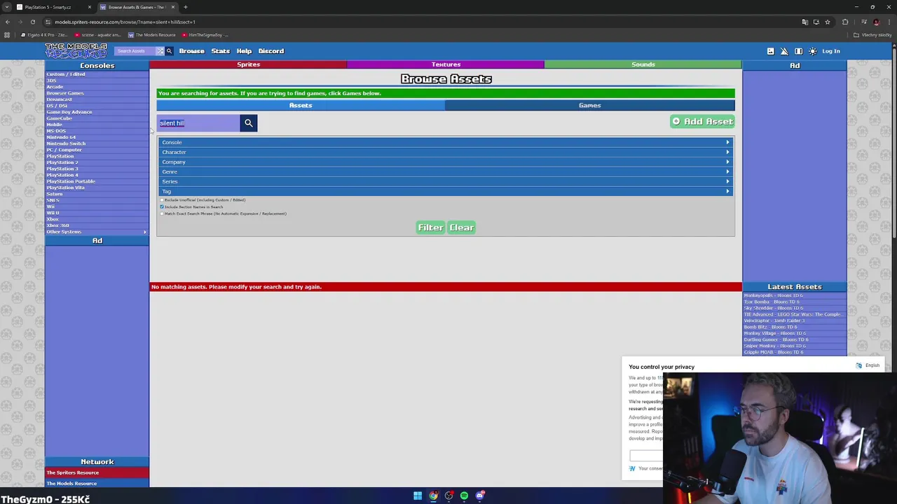This screenshot has height=504, width=897.
Task: Open Monkeyopolis - Bloons TD 6 latest asset
Action: click(x=774, y=295)
